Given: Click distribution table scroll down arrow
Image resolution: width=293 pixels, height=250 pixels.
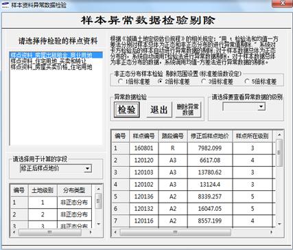Looking at the screenshot, I should coord(99,224).
